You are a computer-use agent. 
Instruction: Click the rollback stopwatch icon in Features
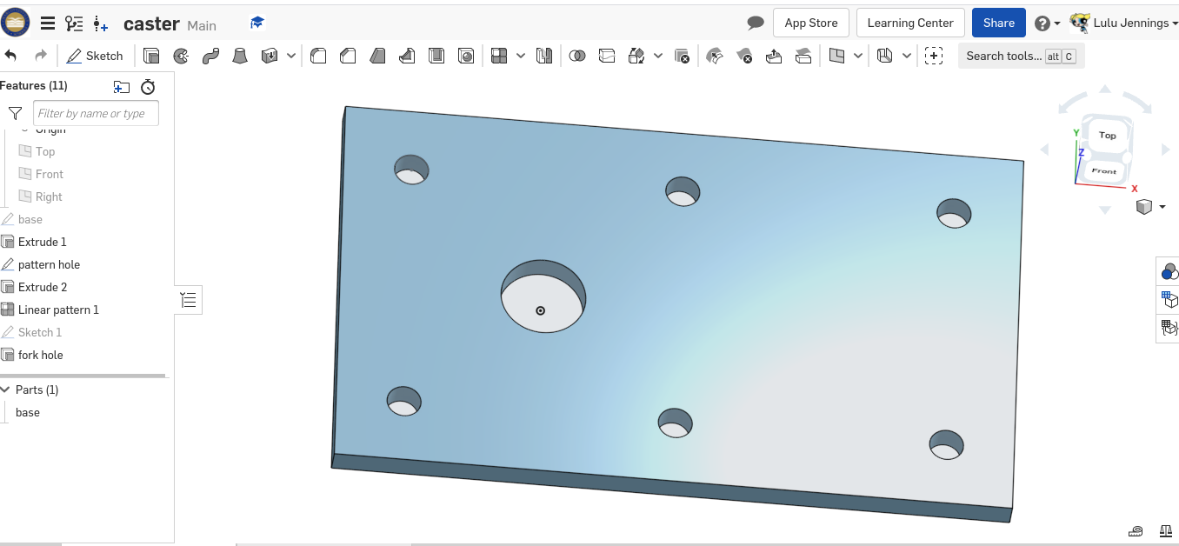click(148, 86)
